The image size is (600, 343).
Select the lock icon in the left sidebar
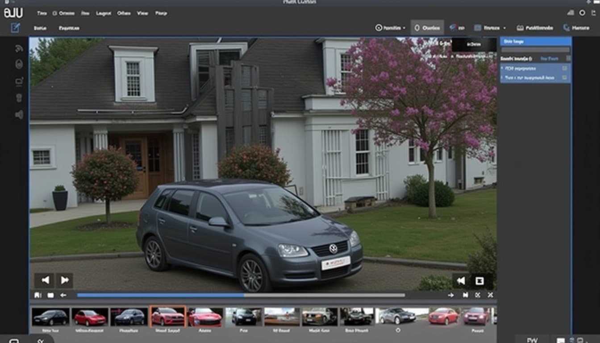click(18, 63)
